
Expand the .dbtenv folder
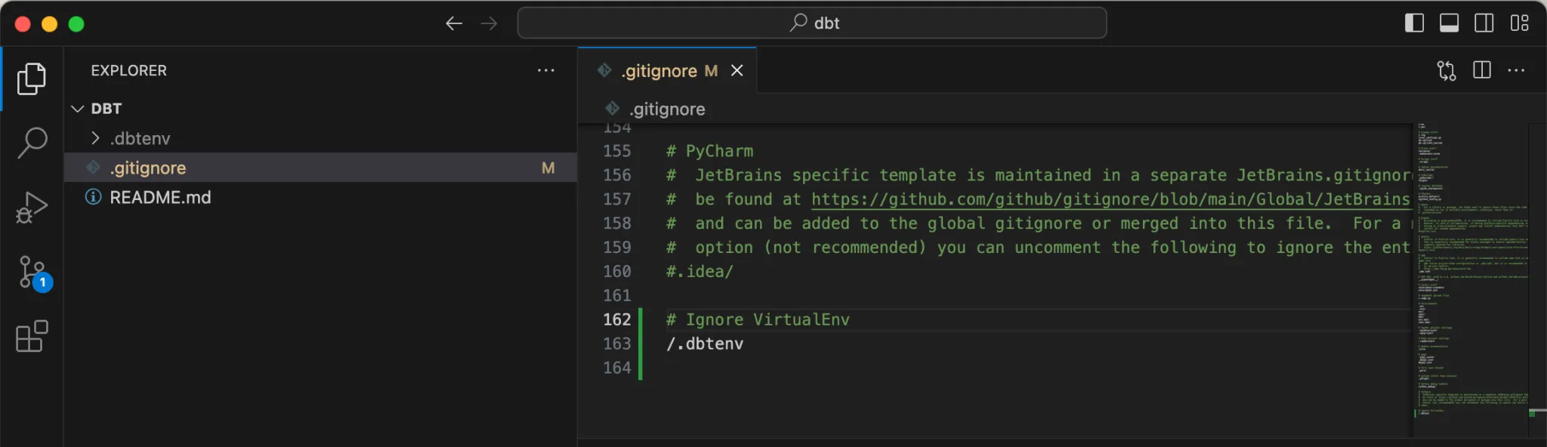(95, 138)
